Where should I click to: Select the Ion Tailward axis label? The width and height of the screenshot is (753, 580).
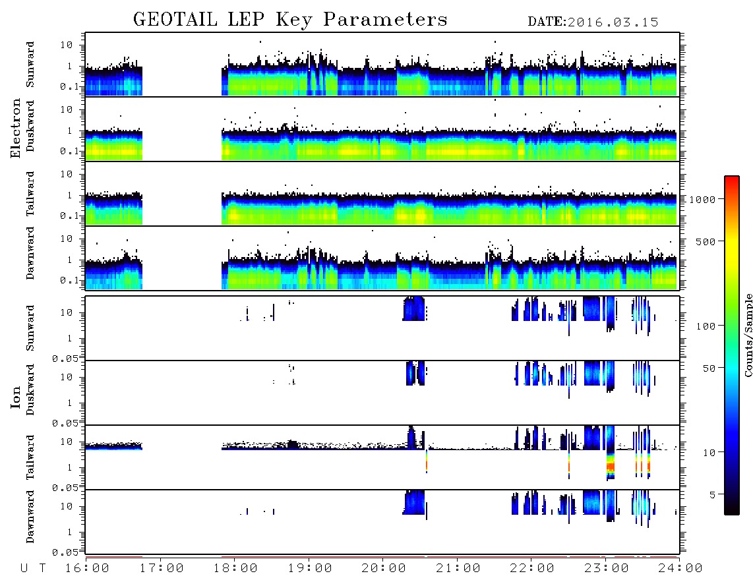30,457
